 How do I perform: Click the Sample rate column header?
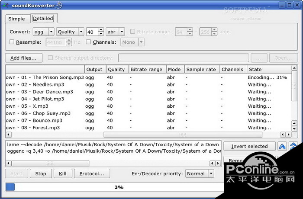point(202,70)
